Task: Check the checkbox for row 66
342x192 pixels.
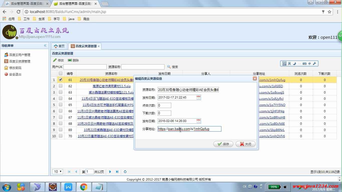Action: tap(61, 111)
